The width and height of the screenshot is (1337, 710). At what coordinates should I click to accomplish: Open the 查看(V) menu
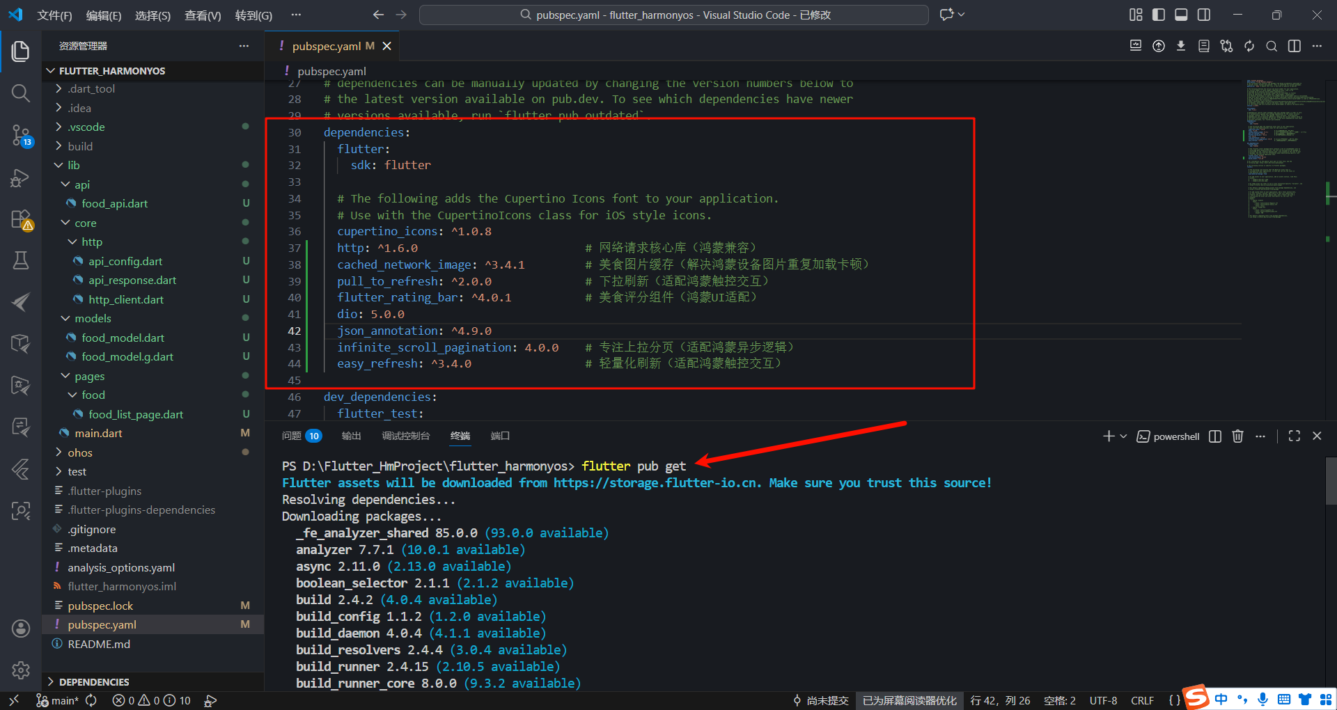click(x=203, y=15)
